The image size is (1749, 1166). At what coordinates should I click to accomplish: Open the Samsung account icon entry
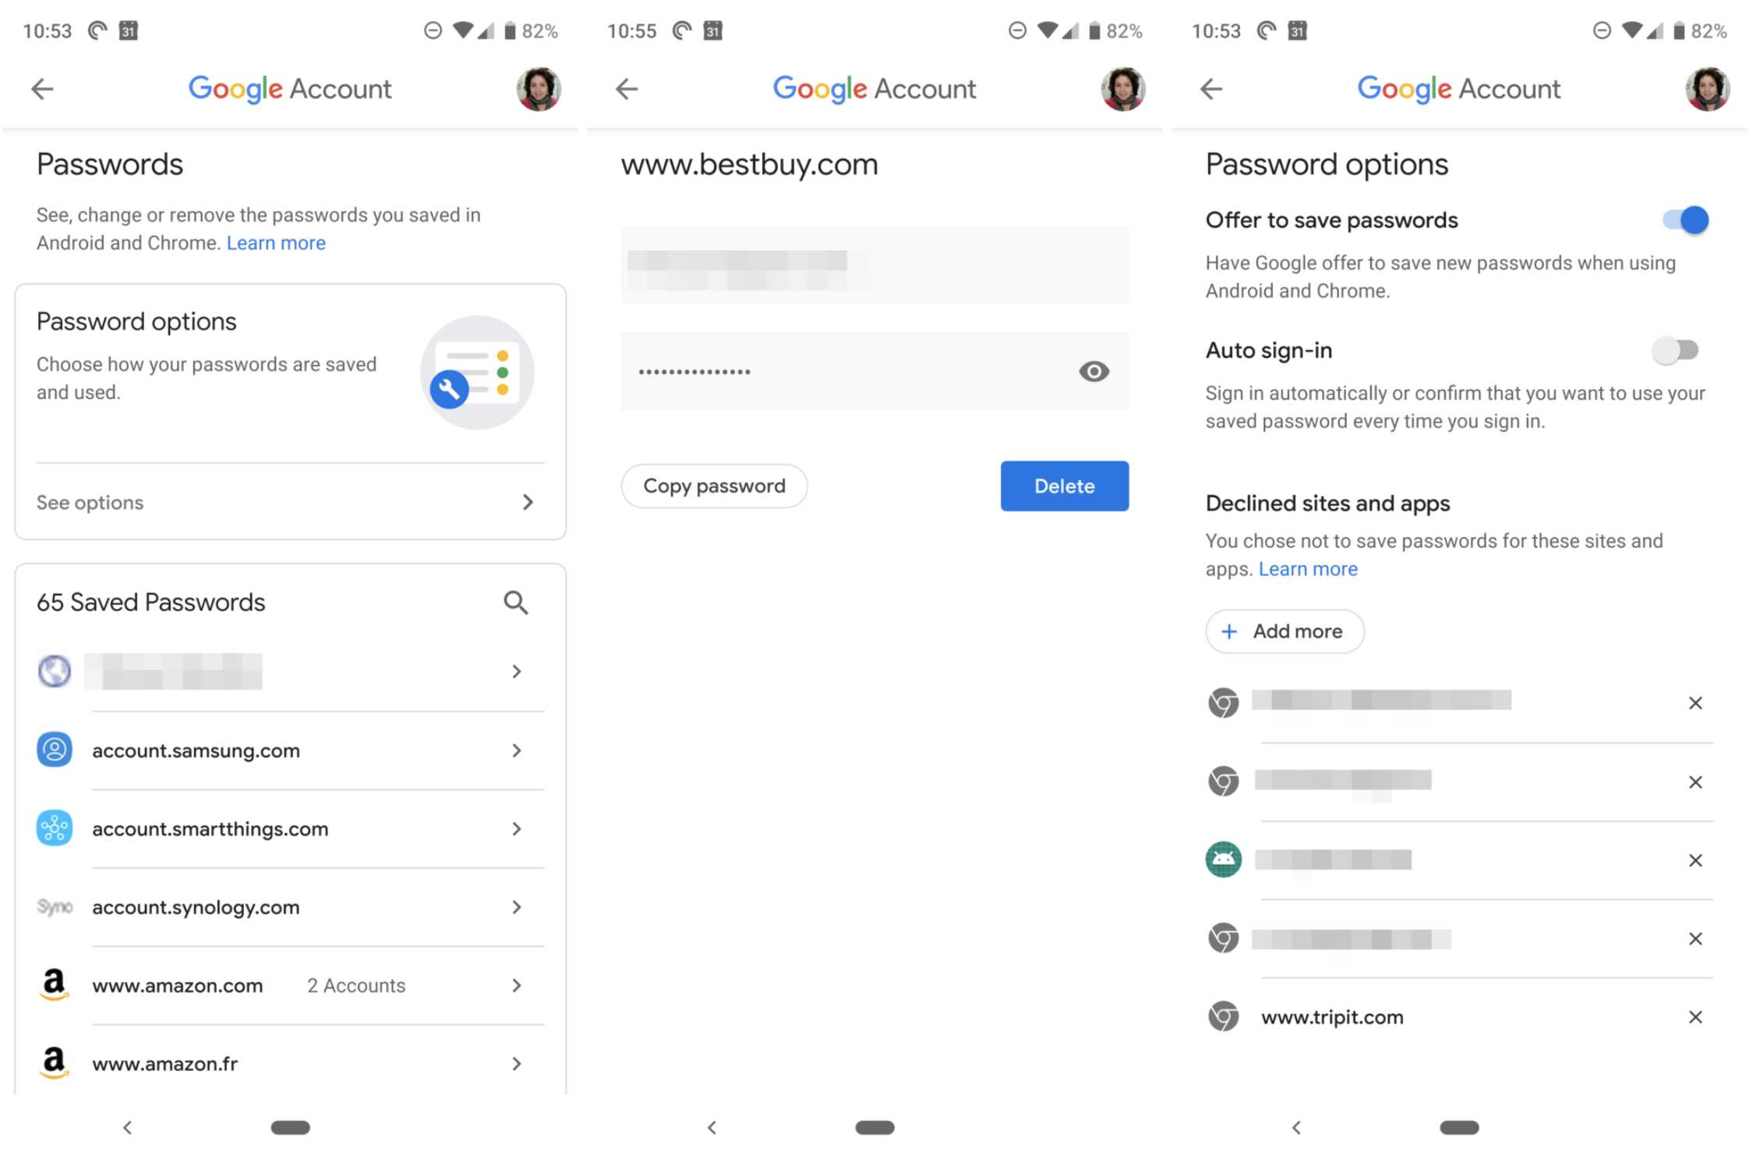tap(55, 750)
